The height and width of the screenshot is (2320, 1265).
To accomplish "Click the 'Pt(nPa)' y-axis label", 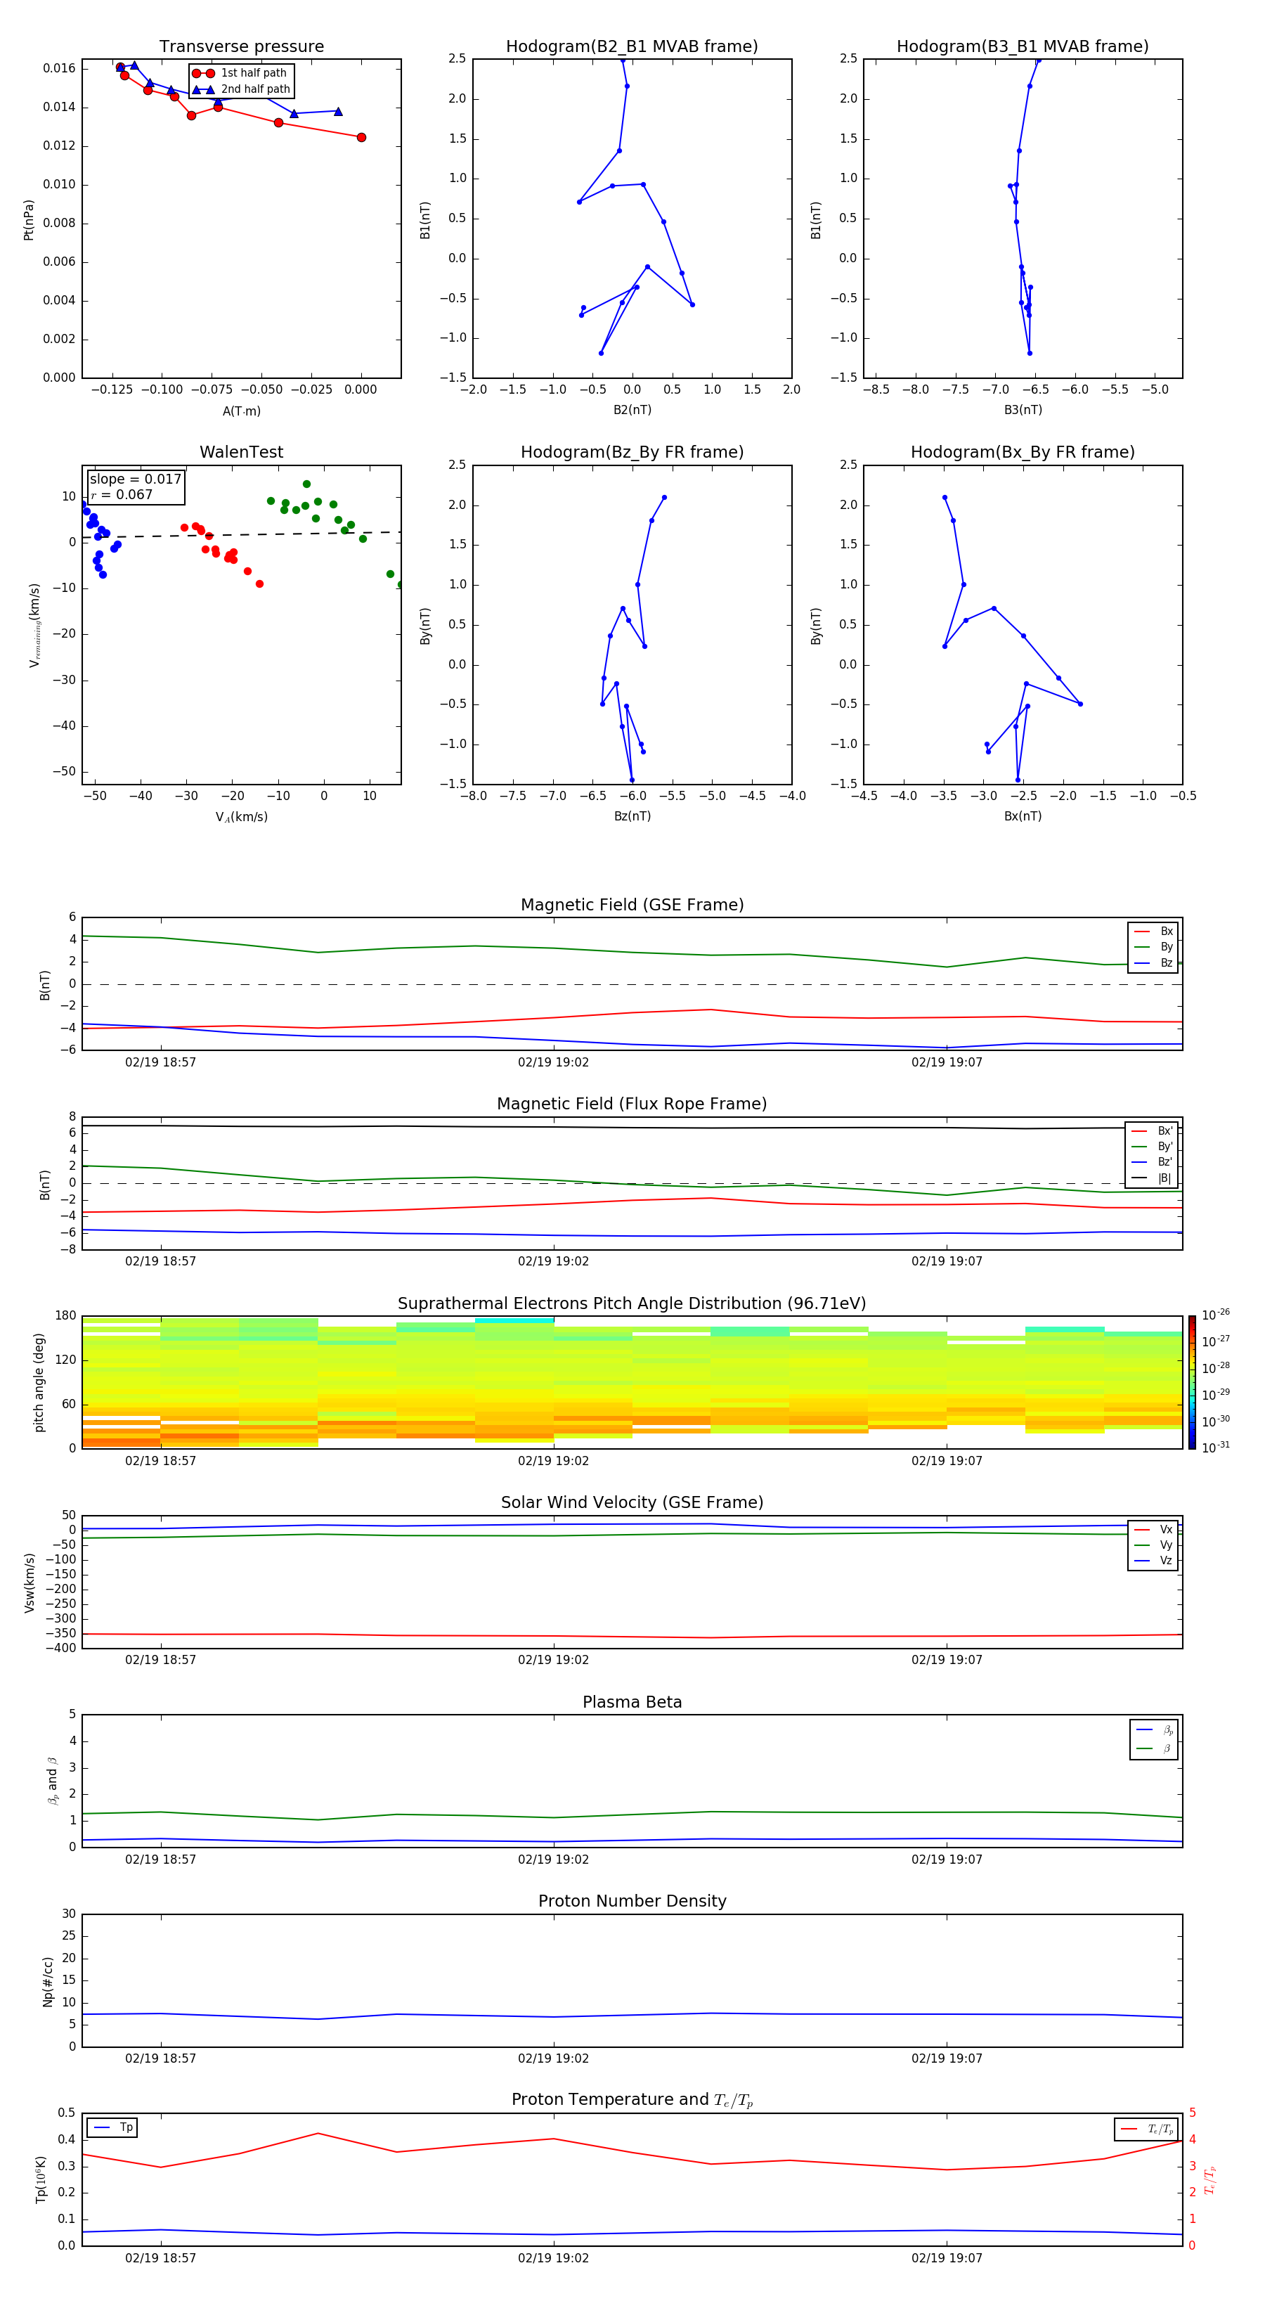I will (29, 219).
